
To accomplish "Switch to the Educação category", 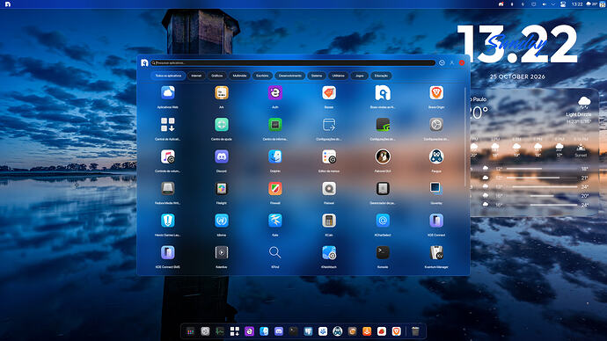I will pos(381,76).
